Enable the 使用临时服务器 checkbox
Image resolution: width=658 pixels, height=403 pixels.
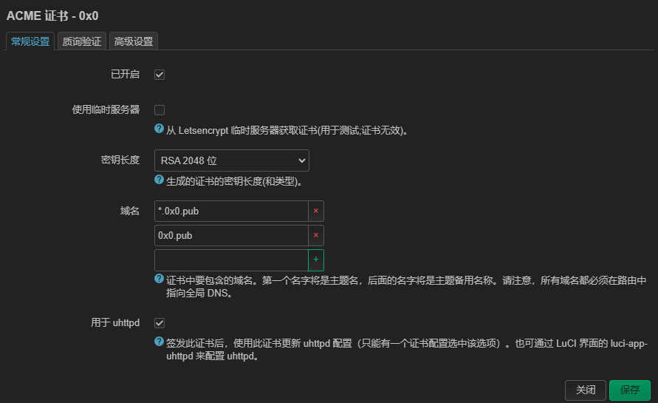160,110
